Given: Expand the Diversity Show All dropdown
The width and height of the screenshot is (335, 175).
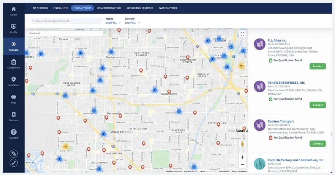Looking at the screenshot, I should (x=132, y=23).
